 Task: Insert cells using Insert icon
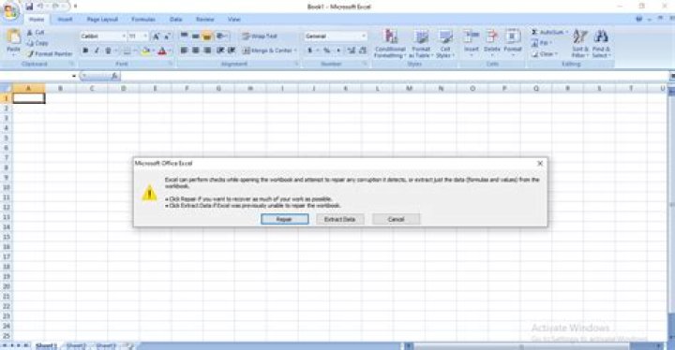472,42
